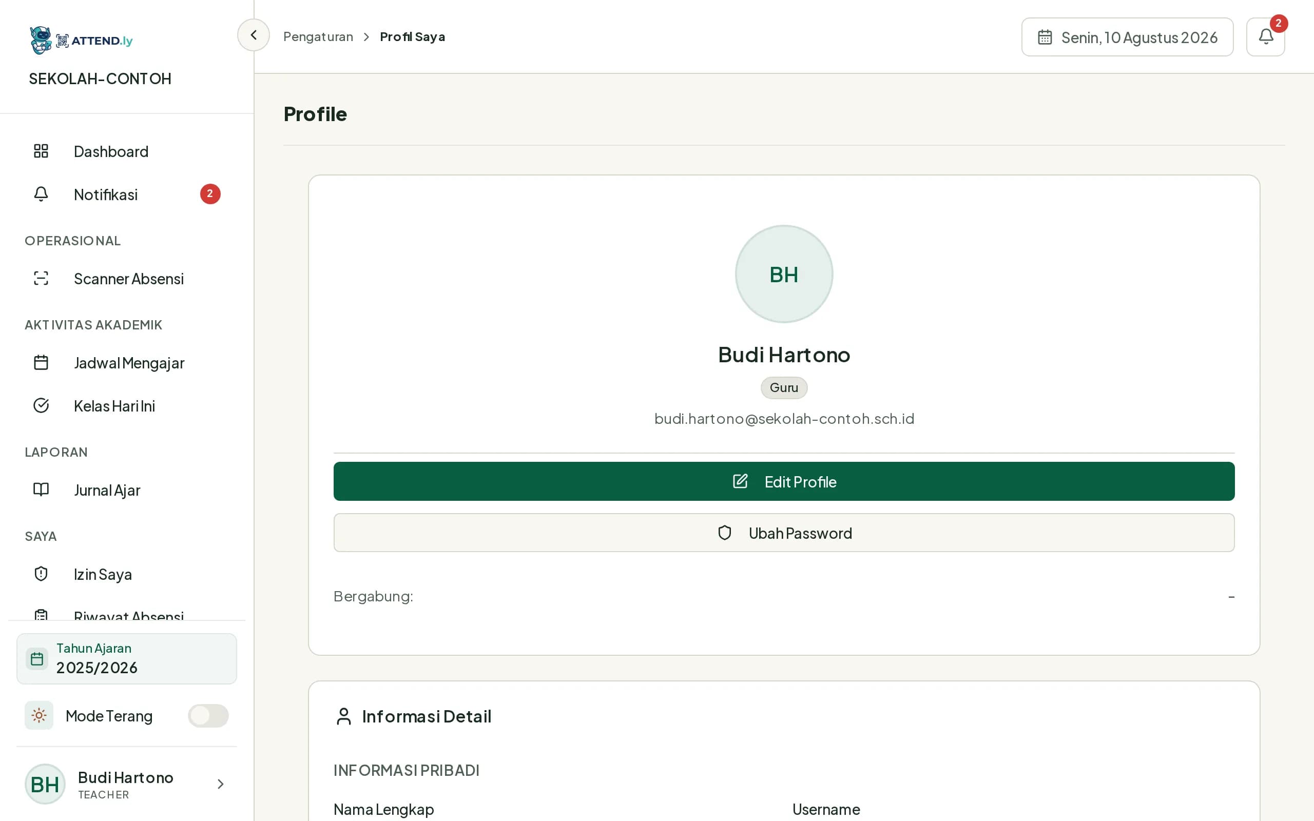Image resolution: width=1314 pixels, height=821 pixels.
Task: Click the Ubah Password button
Action: [x=783, y=533]
